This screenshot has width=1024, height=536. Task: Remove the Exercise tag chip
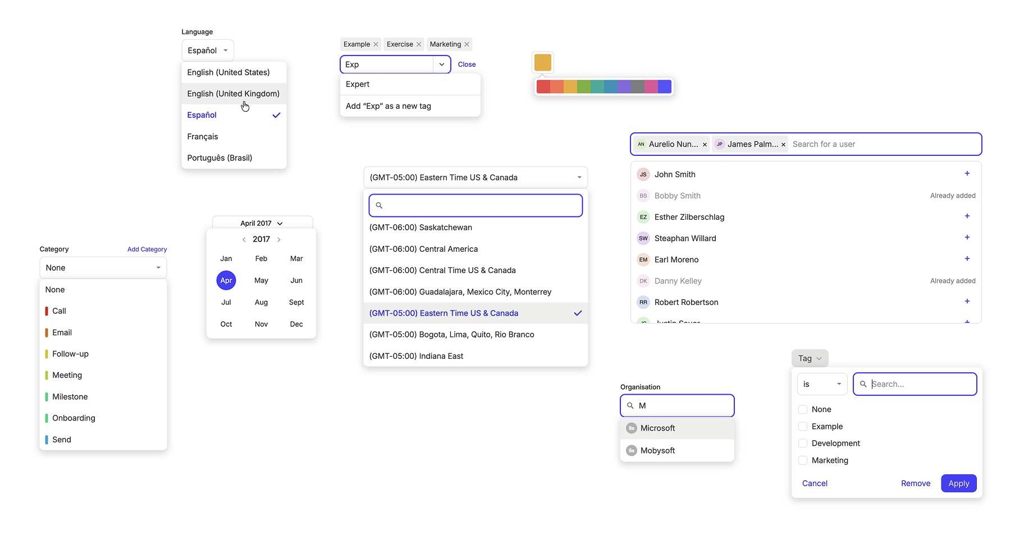click(419, 44)
